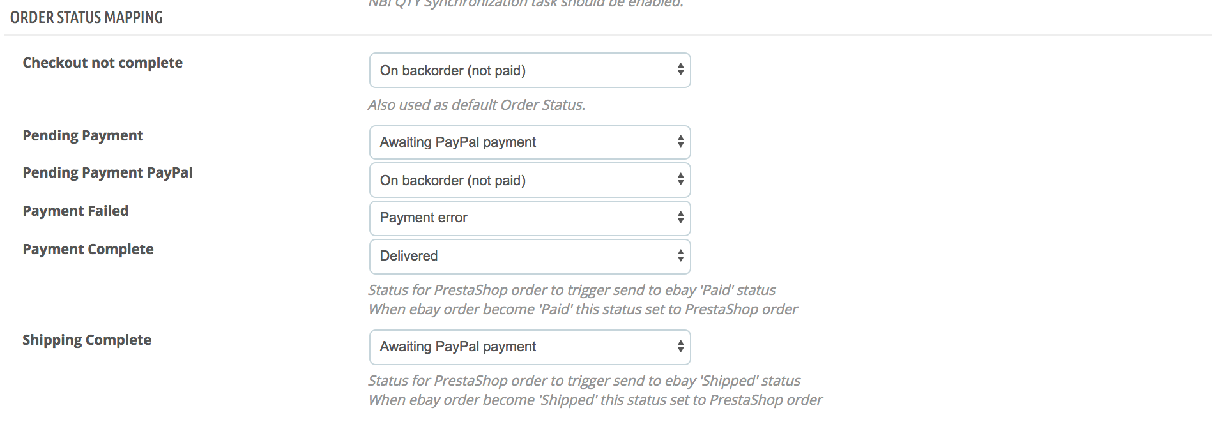Open the Payment Failed status dropdown
The width and height of the screenshot is (1215, 424).
click(530, 218)
